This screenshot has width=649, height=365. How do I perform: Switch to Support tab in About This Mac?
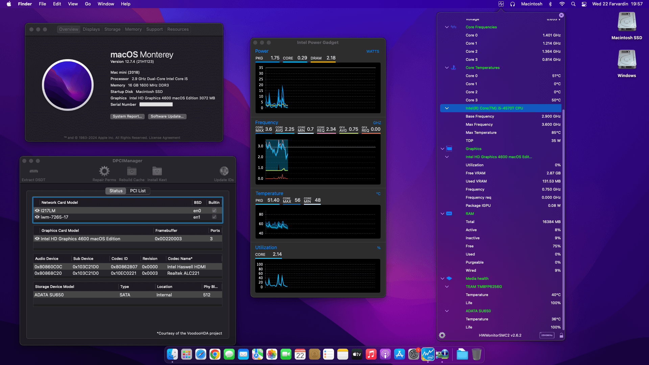click(x=154, y=29)
